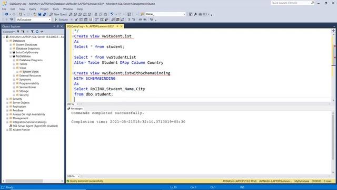This screenshot has height=190, width=337.
Task: Open the MyDatabase database dropdown
Action: click(49, 20)
